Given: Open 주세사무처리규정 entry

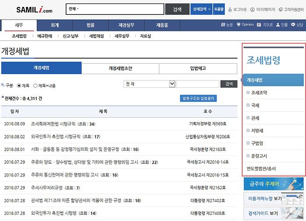Looking at the screenshot, I should [x=47, y=188].
